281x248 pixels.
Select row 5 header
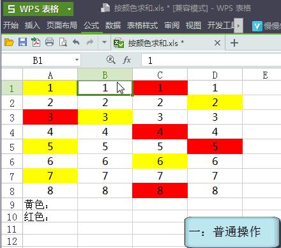coord(12,146)
